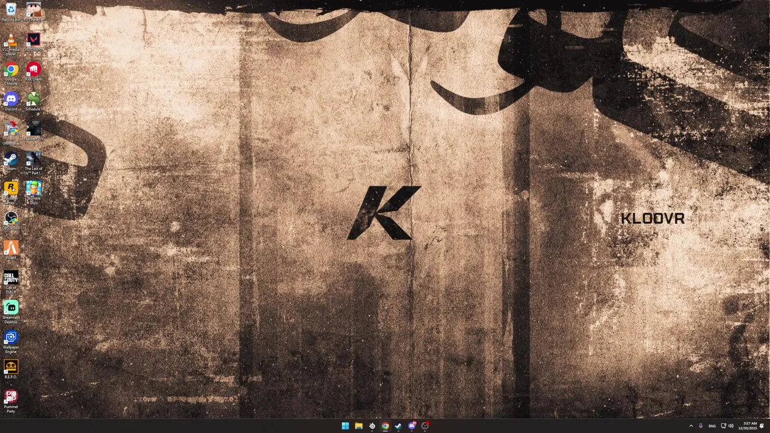The height and width of the screenshot is (433, 770).
Task: Click the Riot Client desktop icon
Action: (x=34, y=72)
